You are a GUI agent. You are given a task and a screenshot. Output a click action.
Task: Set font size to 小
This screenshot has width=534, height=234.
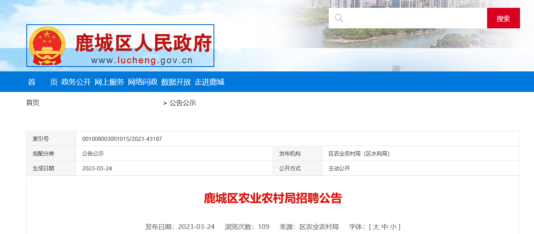pyautogui.click(x=393, y=227)
